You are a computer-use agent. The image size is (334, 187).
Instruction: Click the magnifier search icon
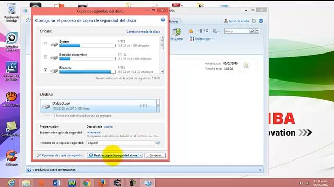pos(252,31)
